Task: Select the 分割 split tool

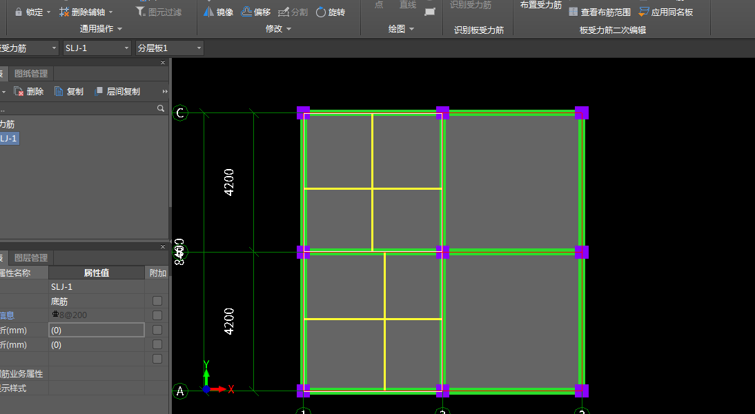Action: 293,12
